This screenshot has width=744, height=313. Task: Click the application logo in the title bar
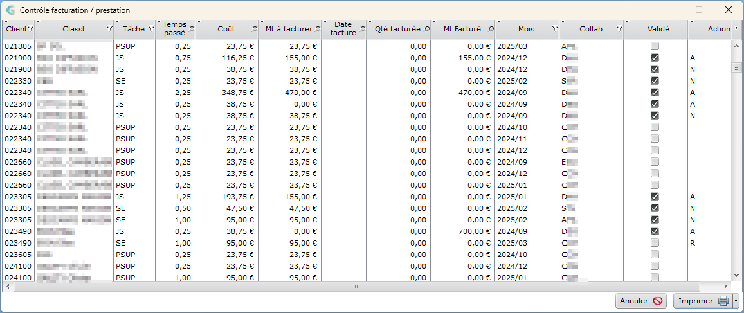tap(10, 10)
